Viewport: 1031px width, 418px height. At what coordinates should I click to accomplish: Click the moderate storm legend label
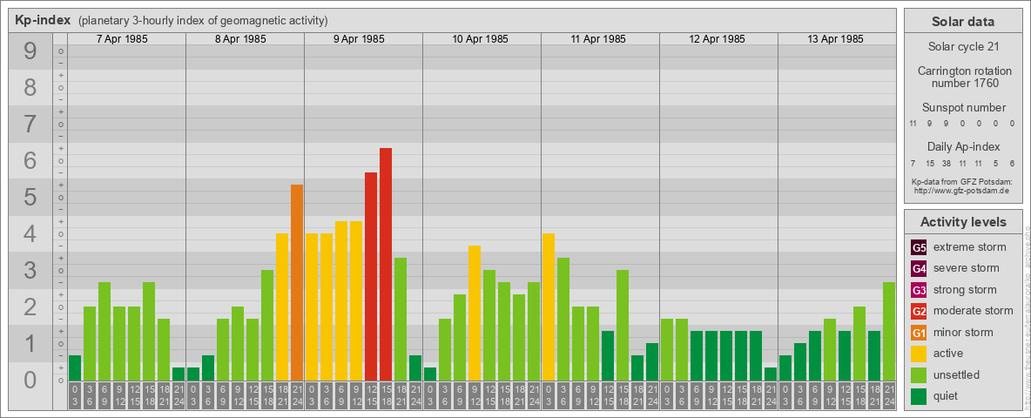click(974, 311)
